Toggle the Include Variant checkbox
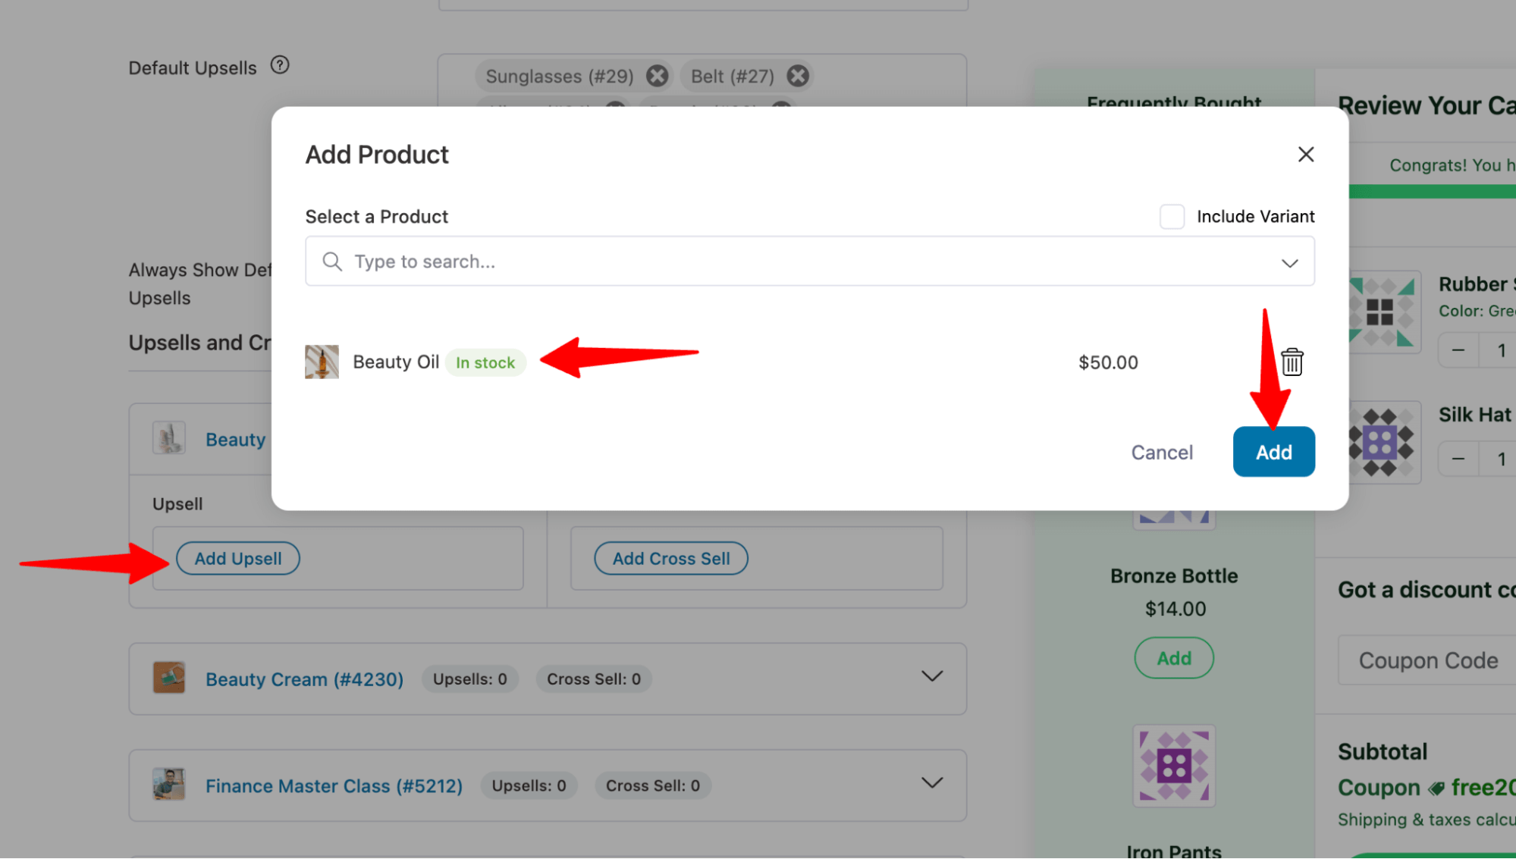The width and height of the screenshot is (1516, 859). click(x=1172, y=217)
